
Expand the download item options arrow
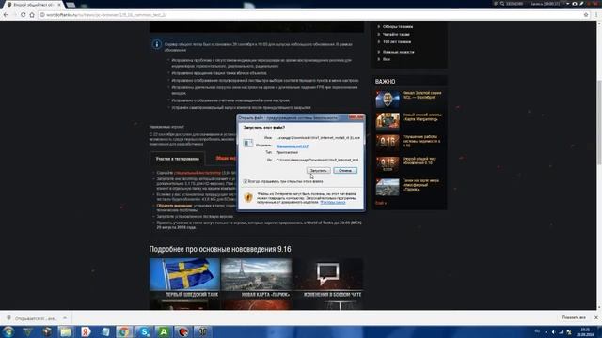tap(65, 318)
